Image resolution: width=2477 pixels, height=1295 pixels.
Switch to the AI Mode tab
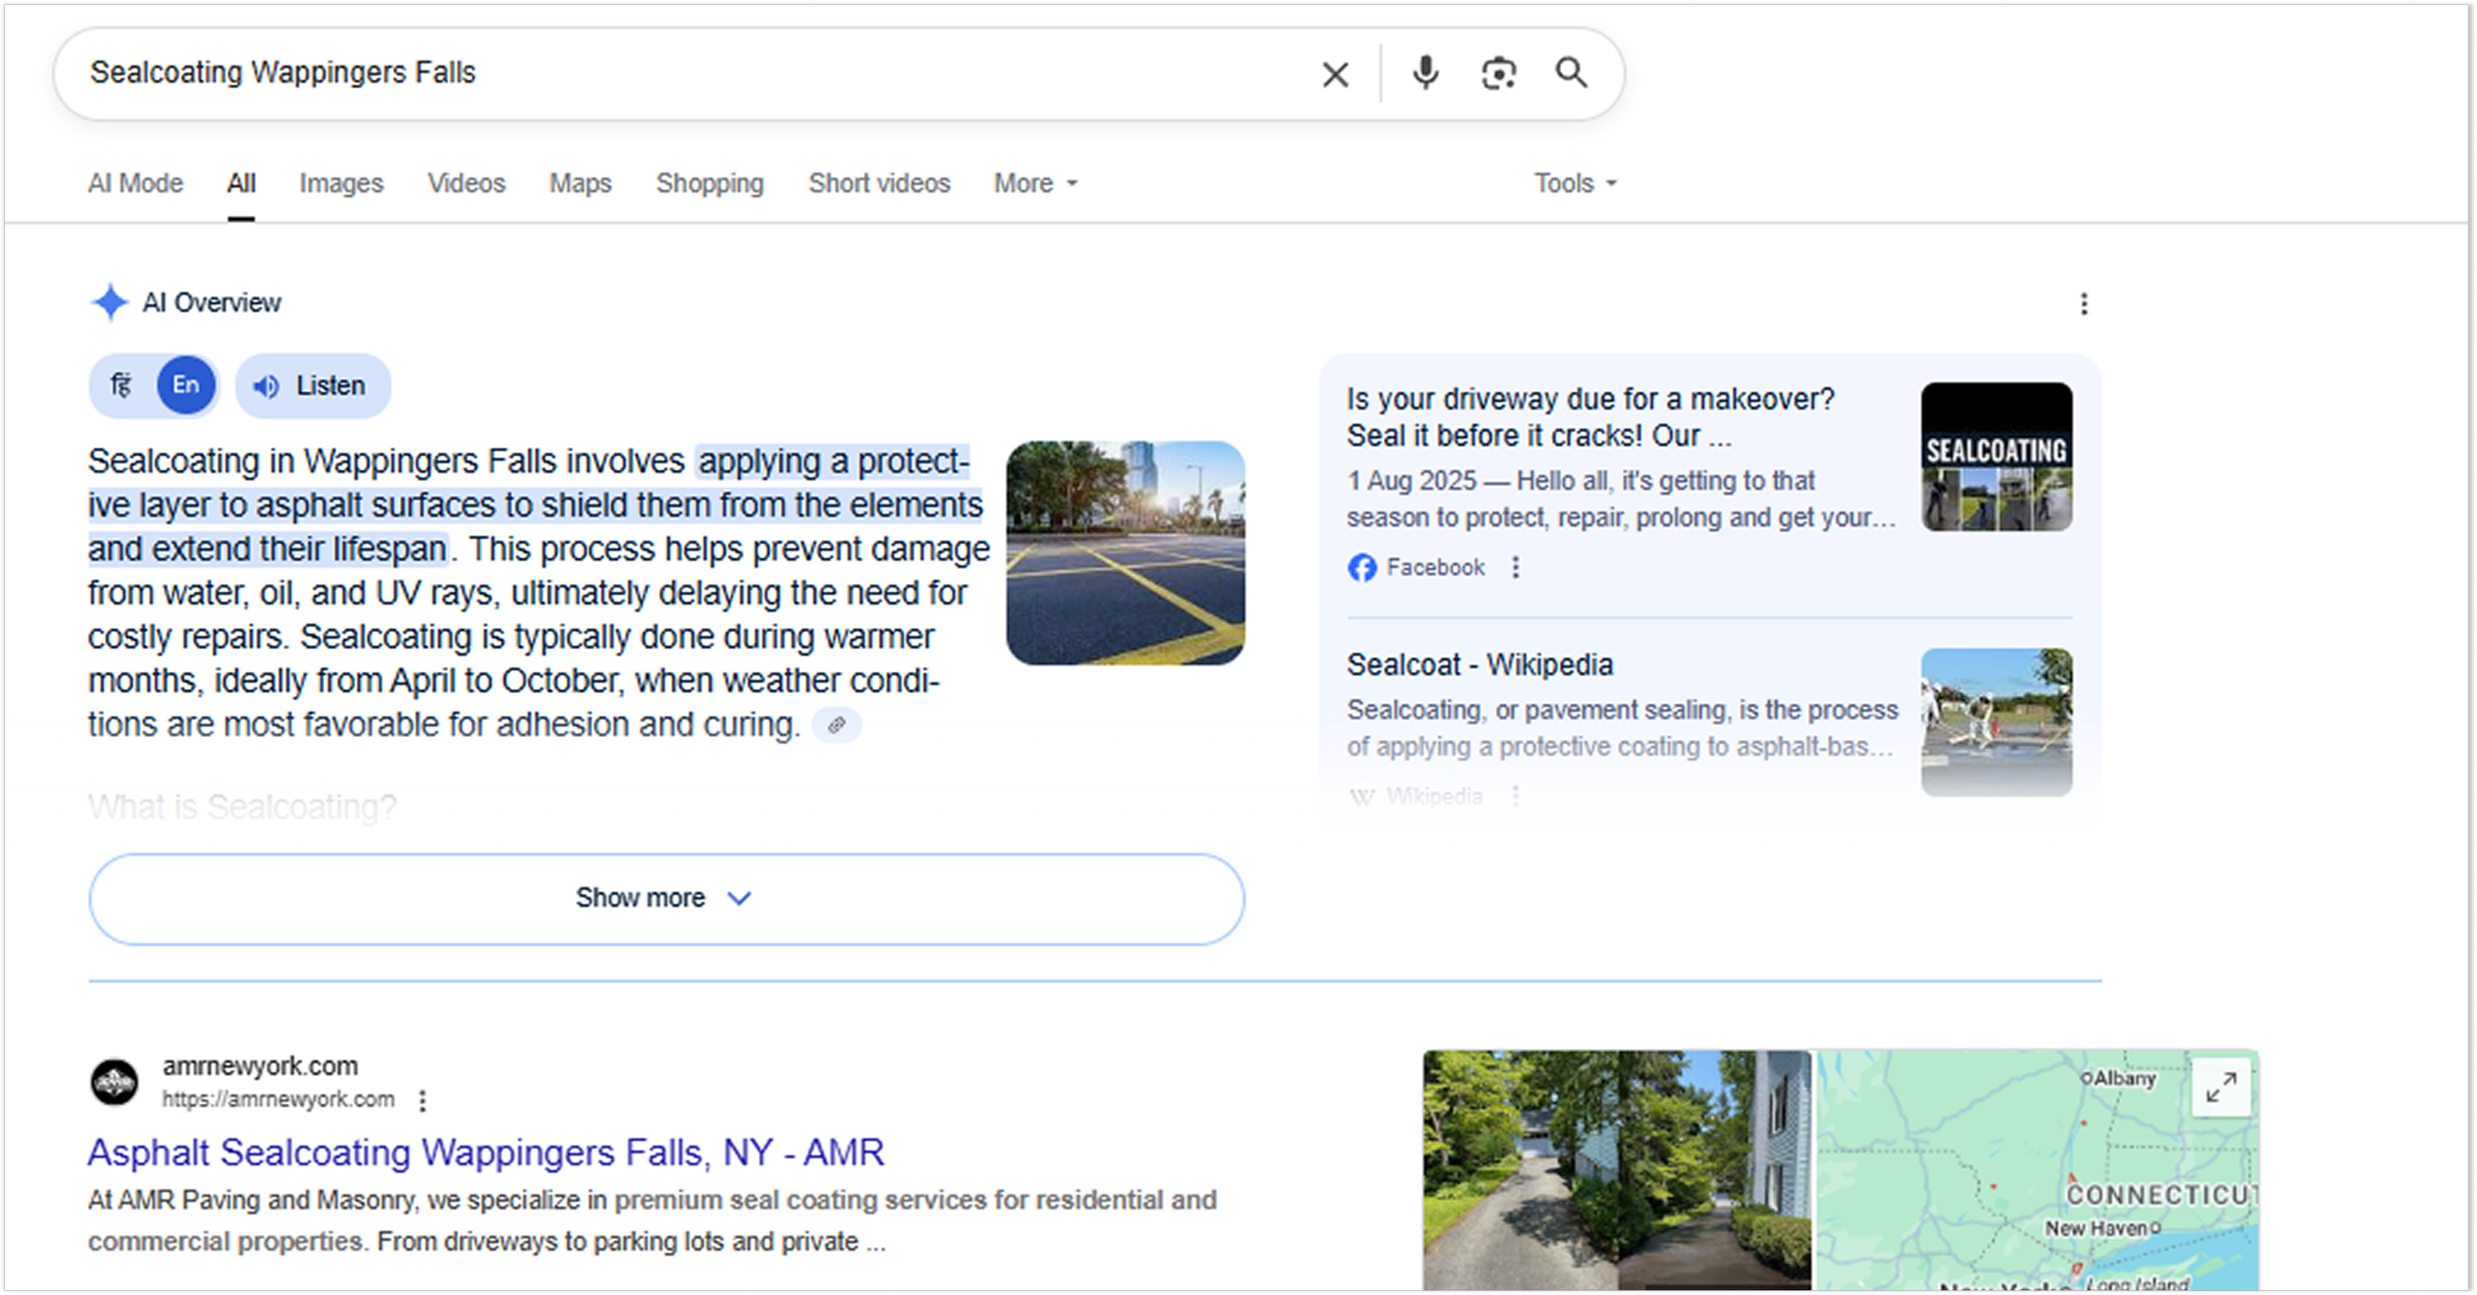point(135,183)
